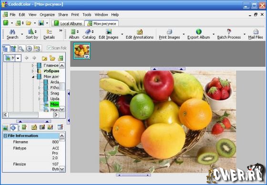Open the Organize menu
The image size is (267, 185).
click(x=47, y=15)
